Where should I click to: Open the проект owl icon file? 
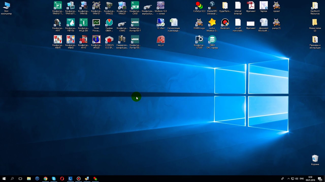tap(277, 7)
